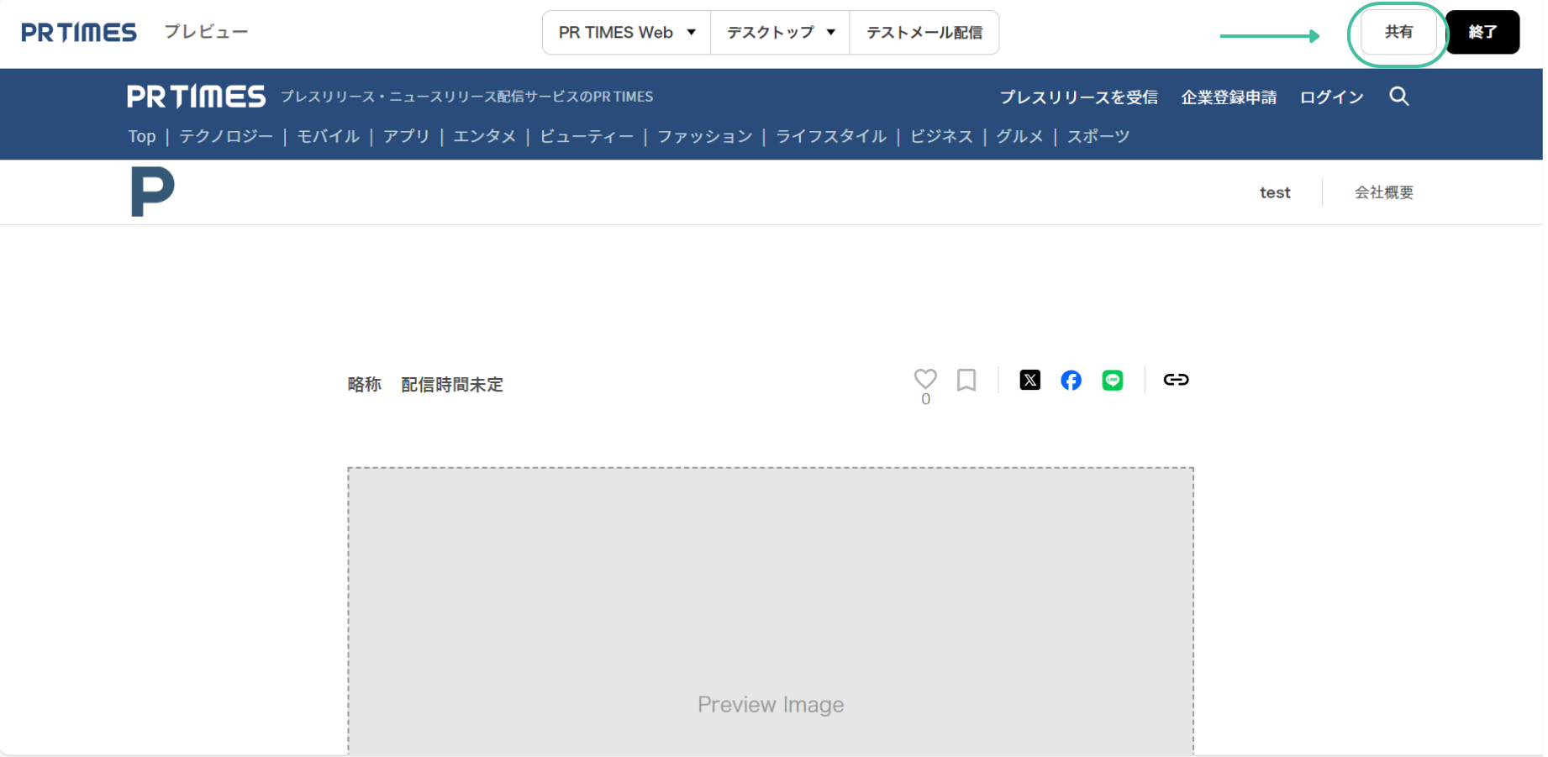Click the 共有 share button
1548x757 pixels.
pos(1398,33)
